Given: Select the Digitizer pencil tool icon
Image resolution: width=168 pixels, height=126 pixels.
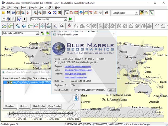Looking at the screenshot, I should pyautogui.click(x=96, y=13).
